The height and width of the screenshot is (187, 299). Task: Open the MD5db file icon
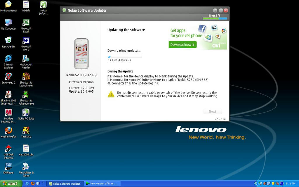[x=26, y=6]
